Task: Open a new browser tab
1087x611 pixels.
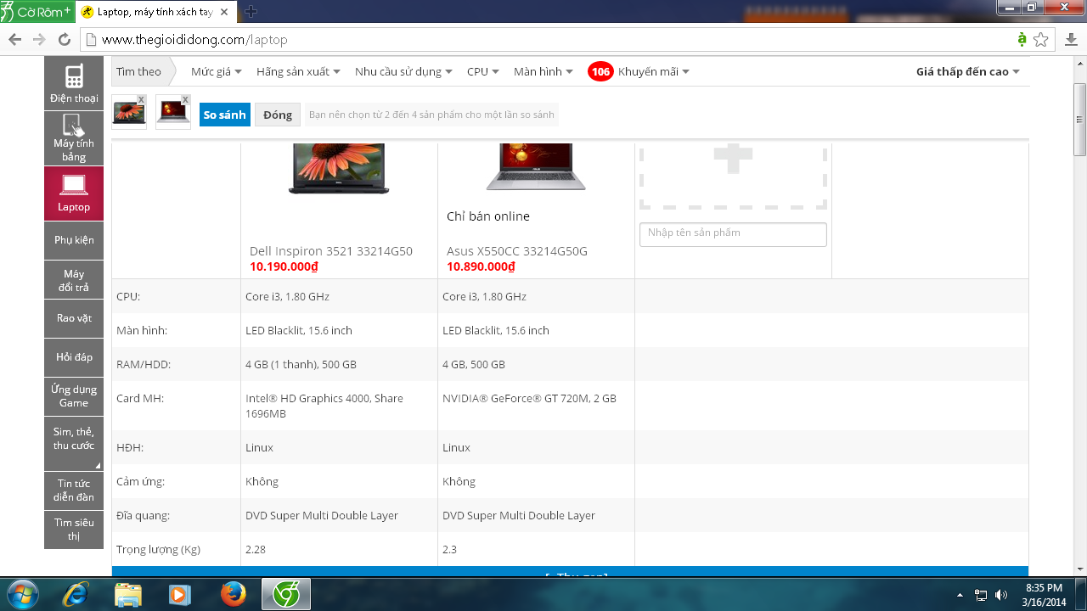Action: pos(251,12)
